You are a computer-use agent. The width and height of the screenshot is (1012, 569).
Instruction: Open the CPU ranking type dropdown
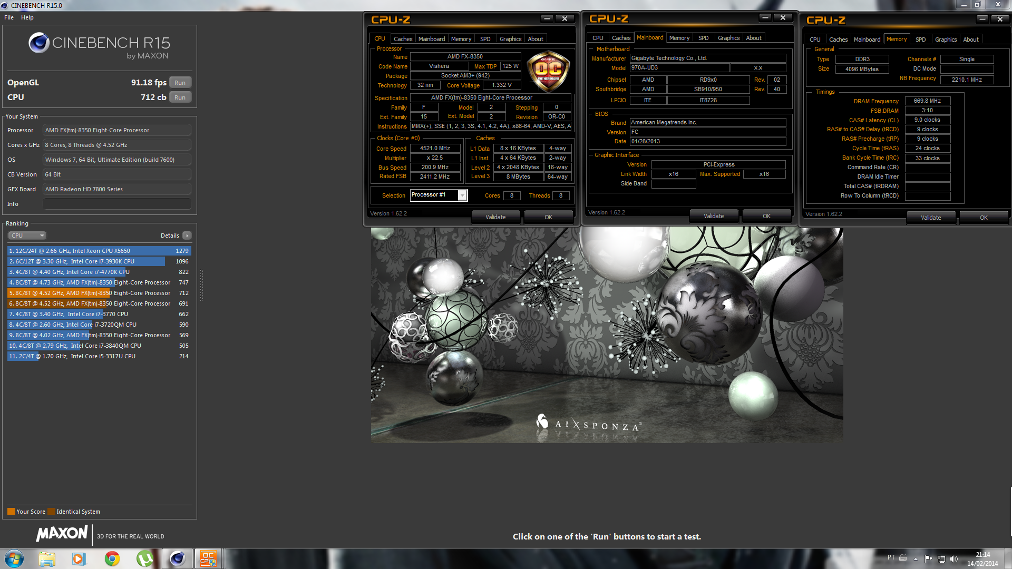click(27, 236)
